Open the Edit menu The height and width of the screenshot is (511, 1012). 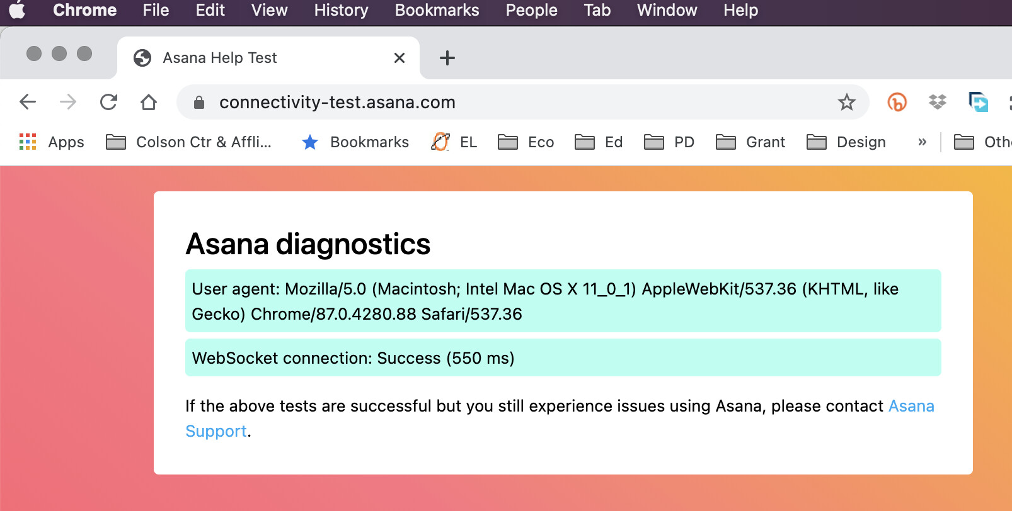210,10
